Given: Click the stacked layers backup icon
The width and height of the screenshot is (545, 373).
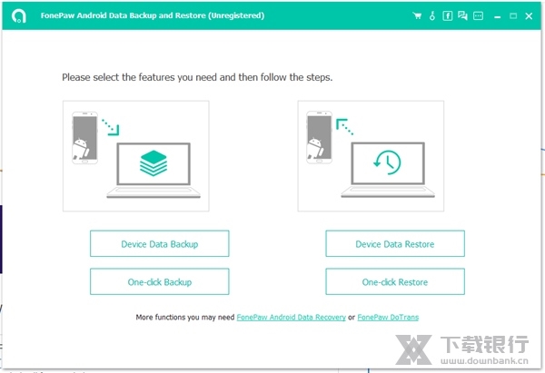Looking at the screenshot, I should pos(151,164).
